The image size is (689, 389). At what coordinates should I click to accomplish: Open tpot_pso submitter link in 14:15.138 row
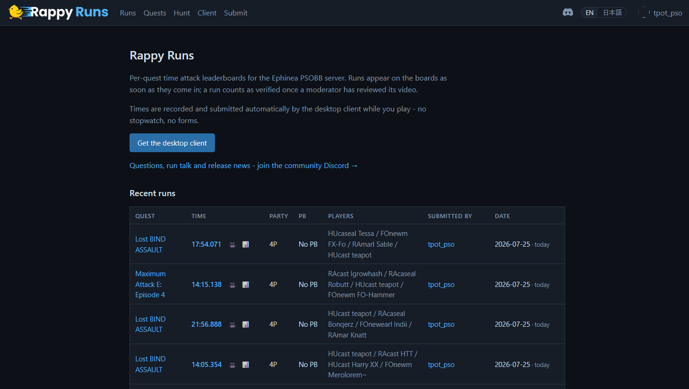tap(441, 284)
